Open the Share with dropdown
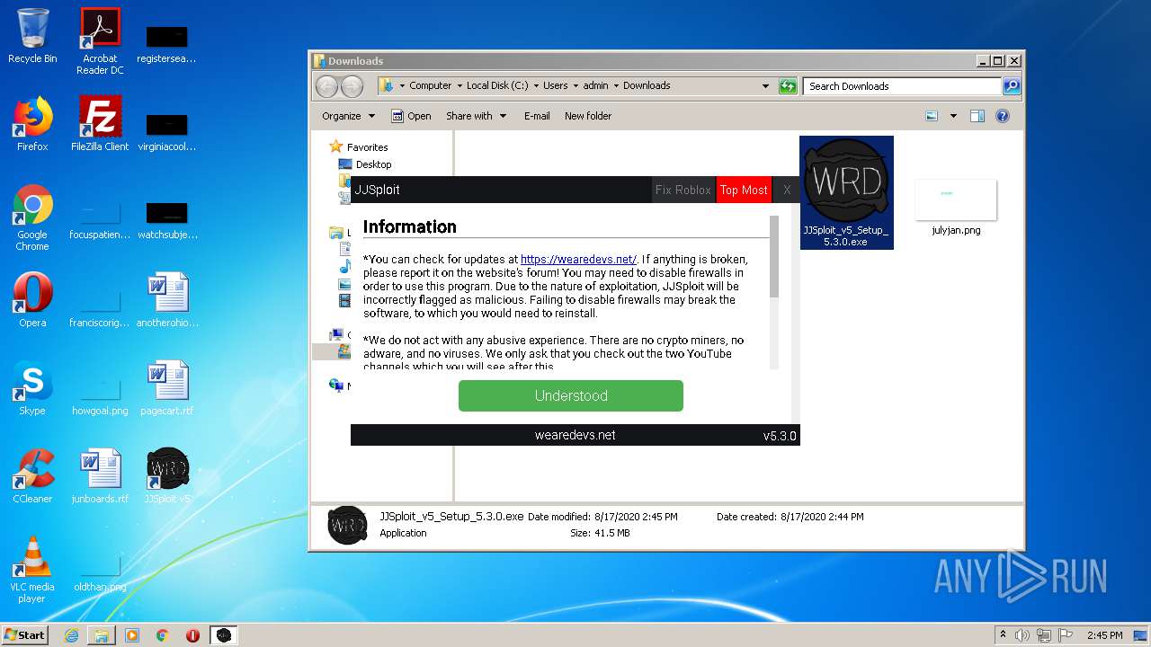 point(476,116)
